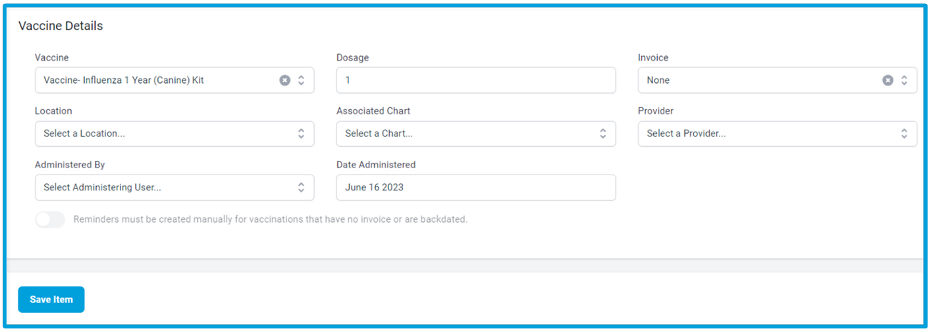Click the Date Administered field showing June 16 2023
The width and height of the screenshot is (931, 332).
(476, 188)
